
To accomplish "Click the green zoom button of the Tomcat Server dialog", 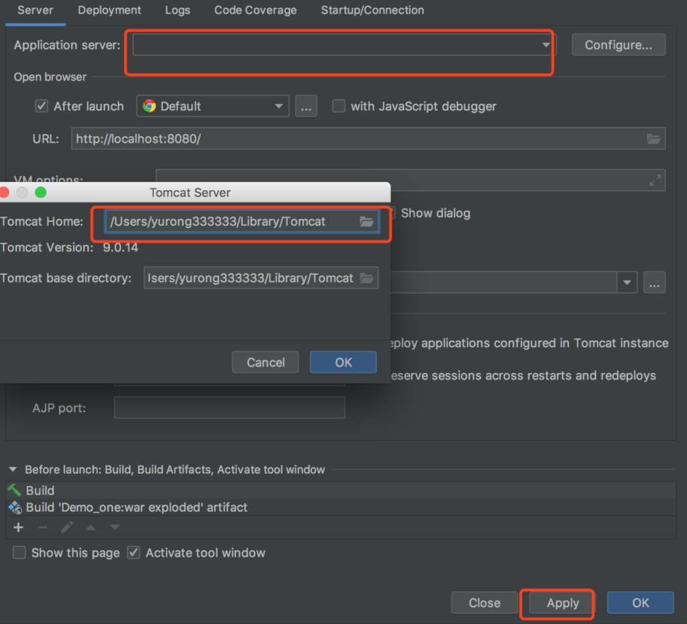I will [x=41, y=192].
